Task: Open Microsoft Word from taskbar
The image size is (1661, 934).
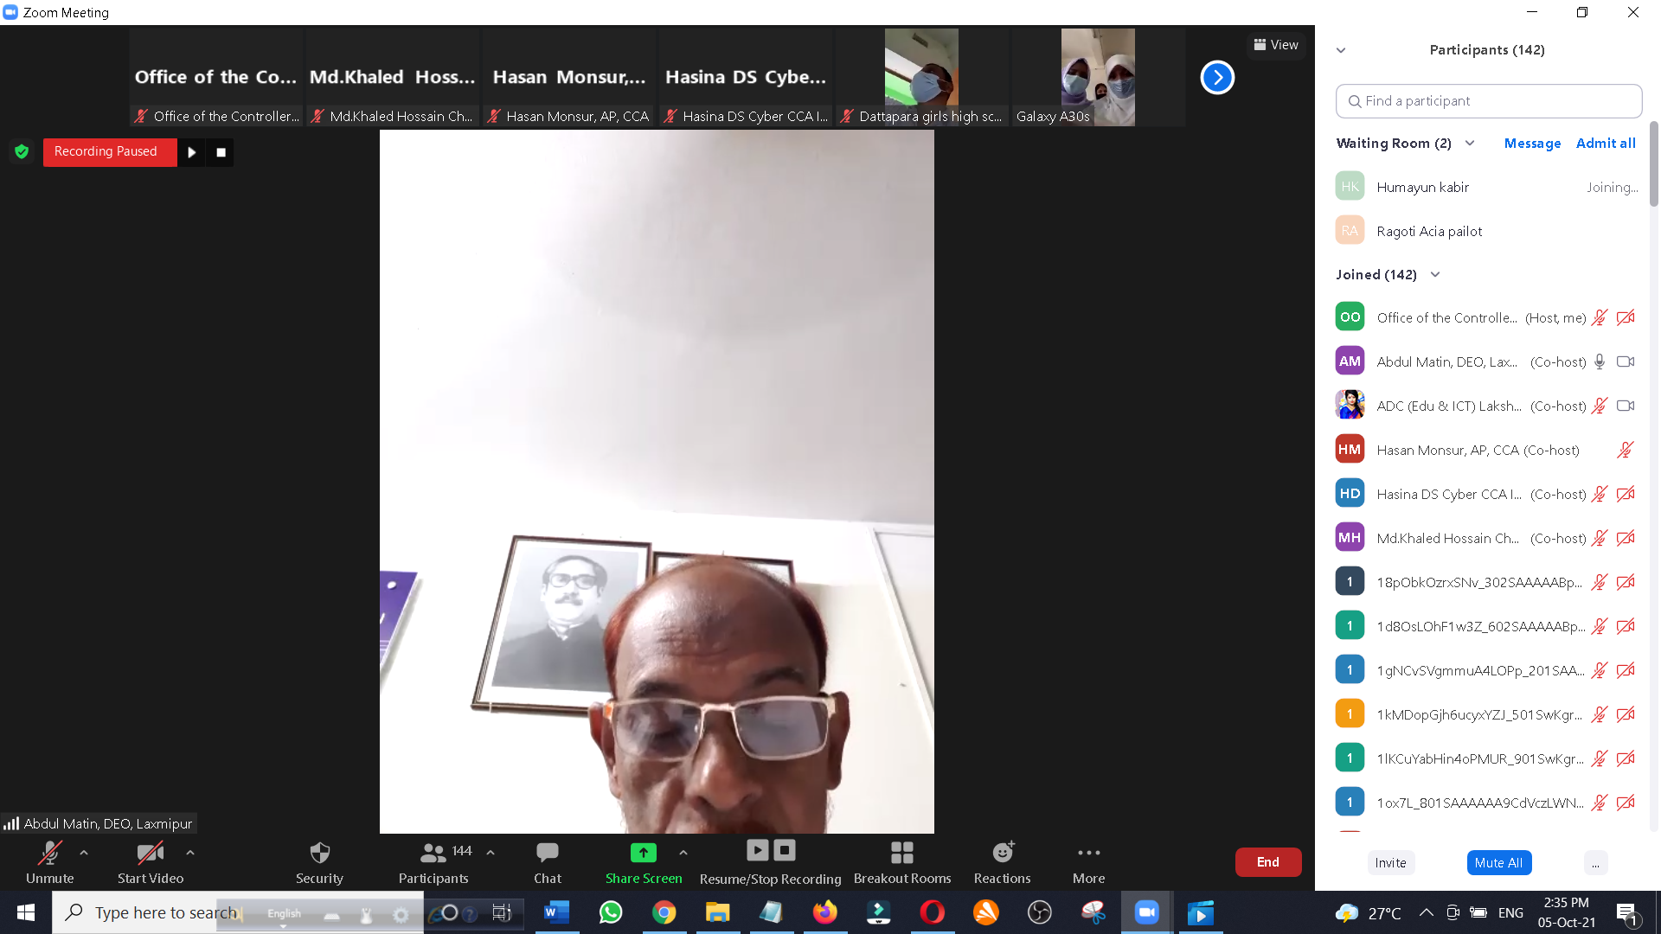Action: click(x=556, y=912)
